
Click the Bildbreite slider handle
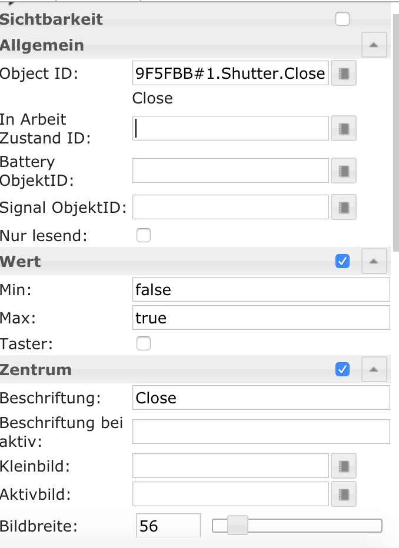coord(237,525)
